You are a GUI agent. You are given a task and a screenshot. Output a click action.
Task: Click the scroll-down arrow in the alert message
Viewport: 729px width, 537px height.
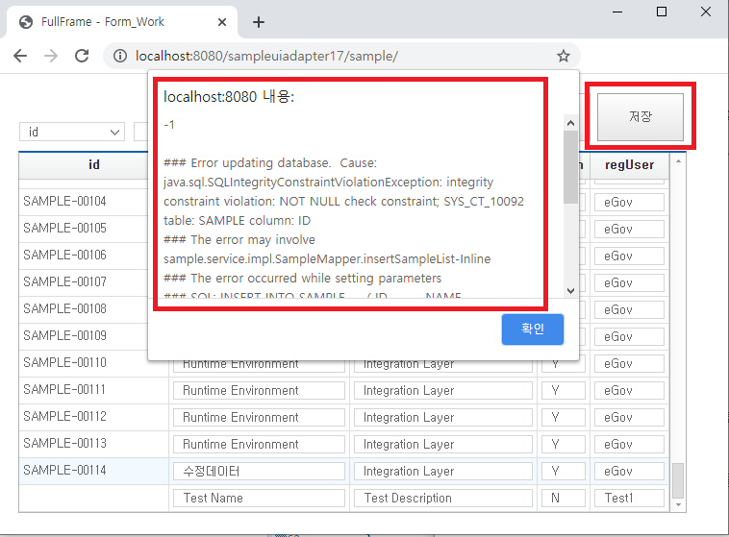(x=569, y=291)
